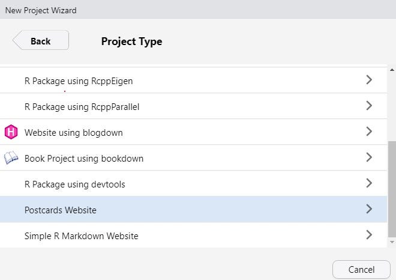396x280 pixels.
Task: Click the devtools package row chevron
Action: (369, 183)
